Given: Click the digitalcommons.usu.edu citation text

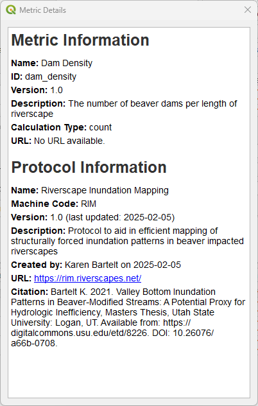Looking at the screenshot, I should click(x=80, y=333).
